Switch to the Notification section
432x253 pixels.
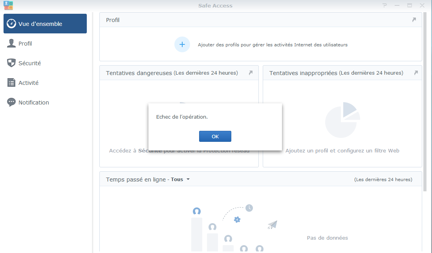(33, 102)
